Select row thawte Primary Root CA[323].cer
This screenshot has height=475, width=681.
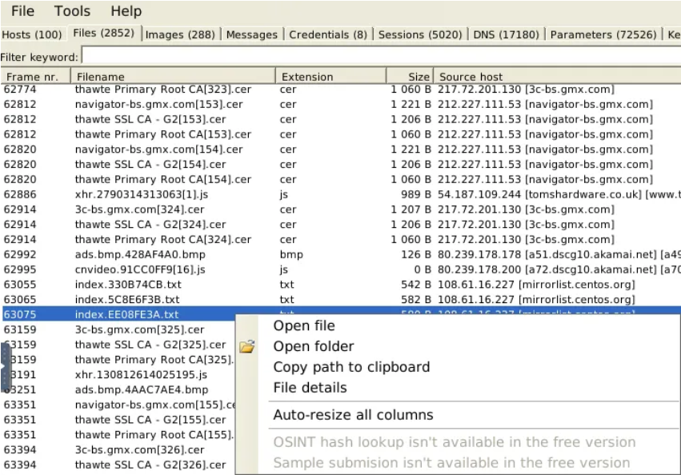[x=341, y=90]
